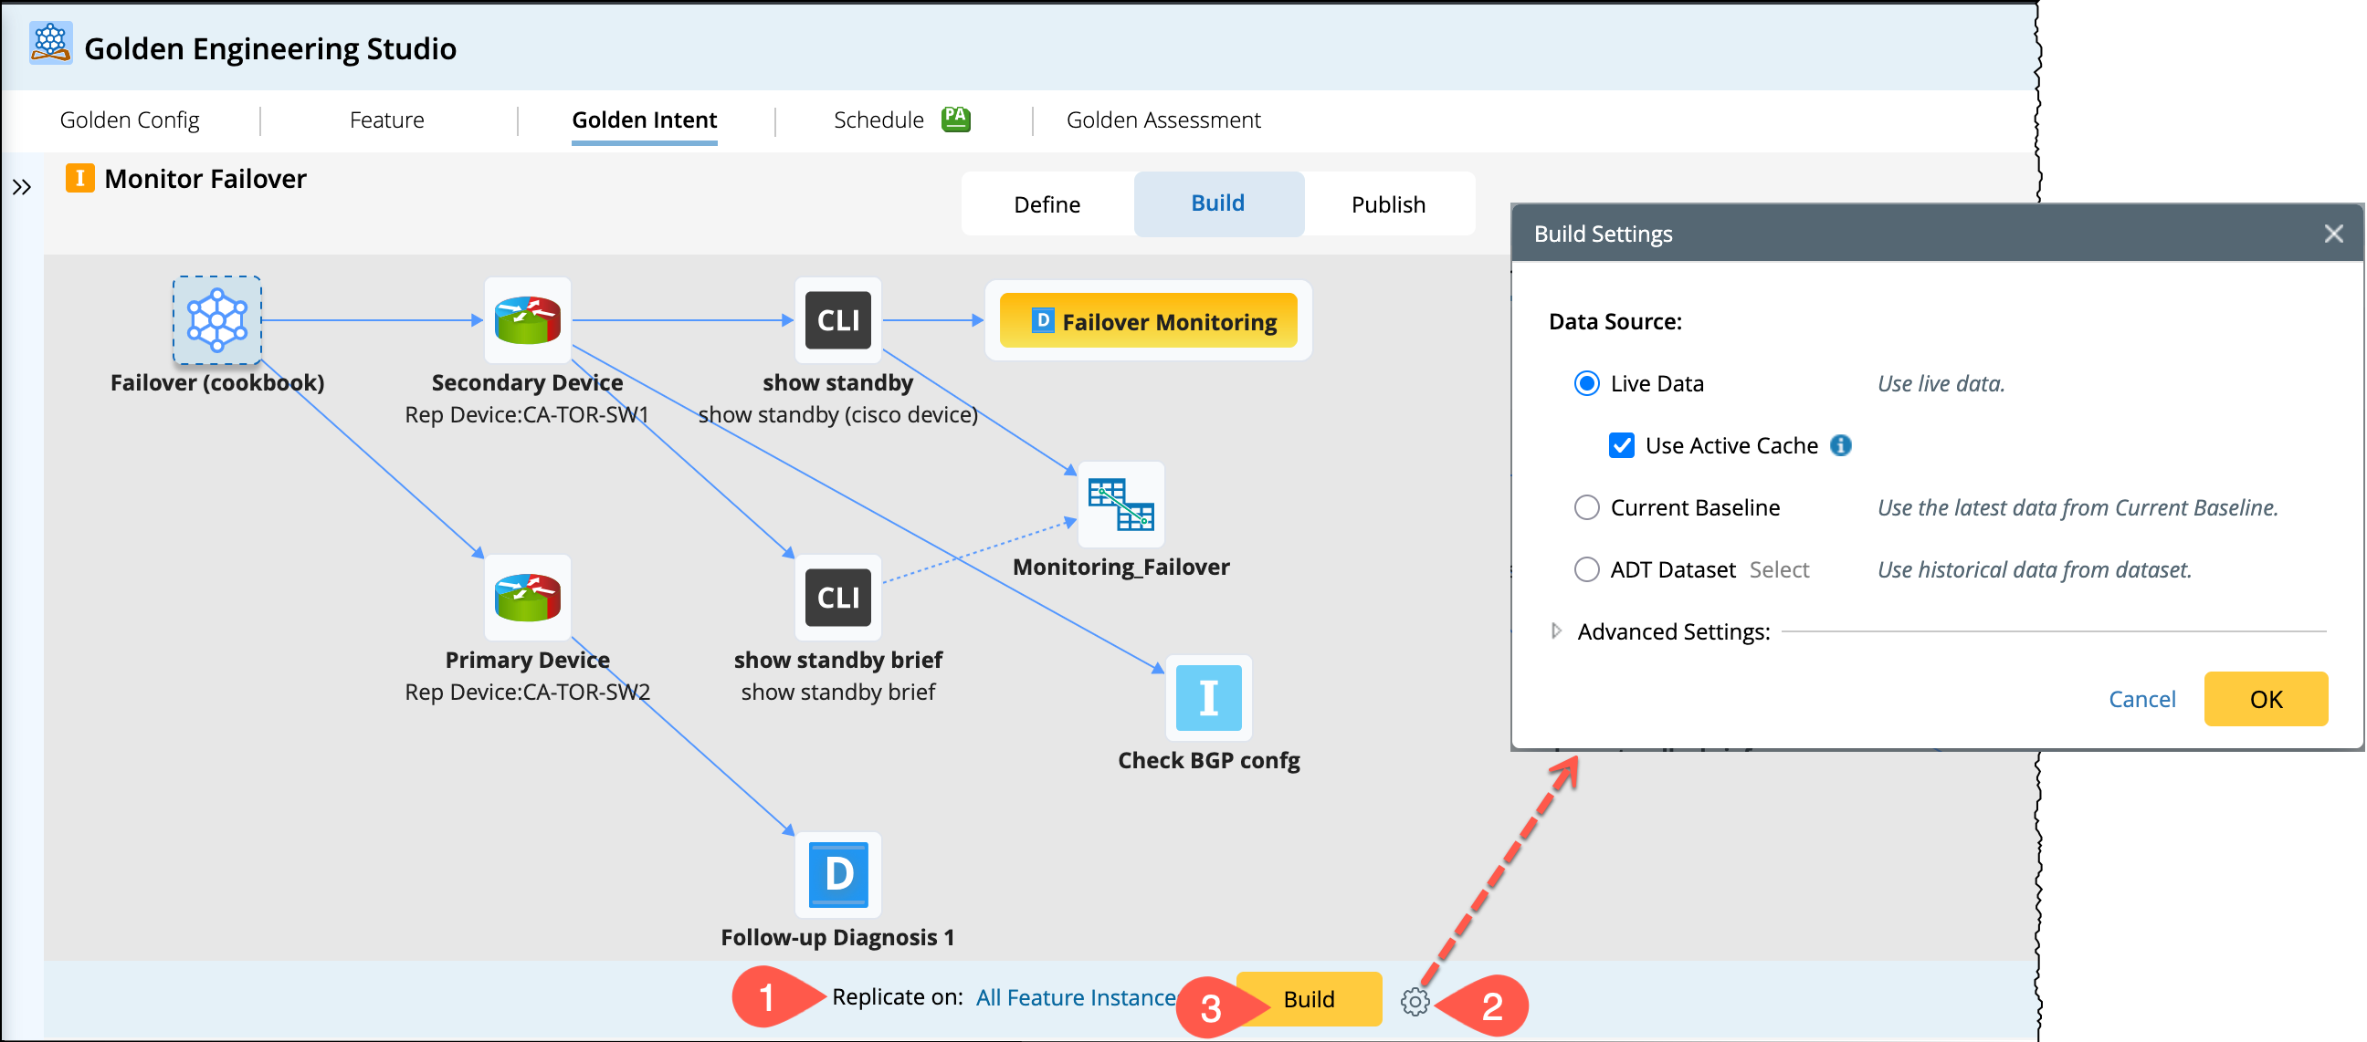Click the Failover (cookbook) node icon

point(216,320)
